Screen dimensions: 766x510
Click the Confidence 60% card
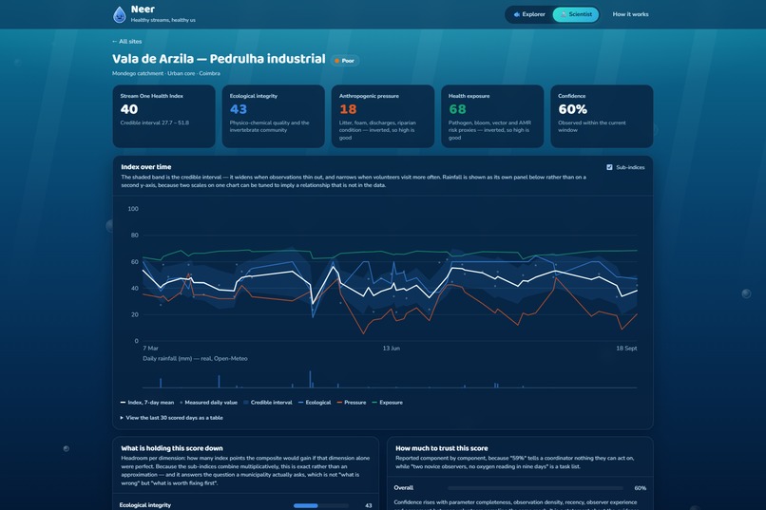pyautogui.click(x=602, y=116)
